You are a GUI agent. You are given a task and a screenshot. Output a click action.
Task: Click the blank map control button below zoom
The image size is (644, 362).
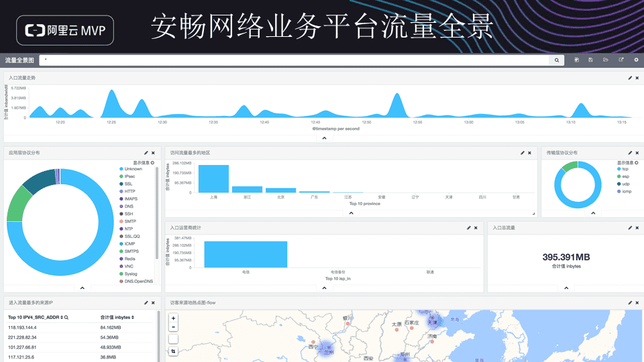coord(173,339)
